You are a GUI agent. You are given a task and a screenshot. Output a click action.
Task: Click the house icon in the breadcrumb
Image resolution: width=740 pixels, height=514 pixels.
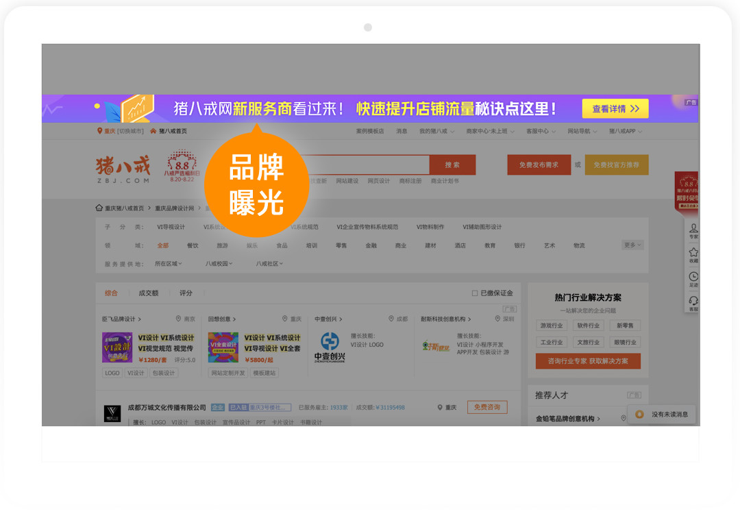[99, 208]
